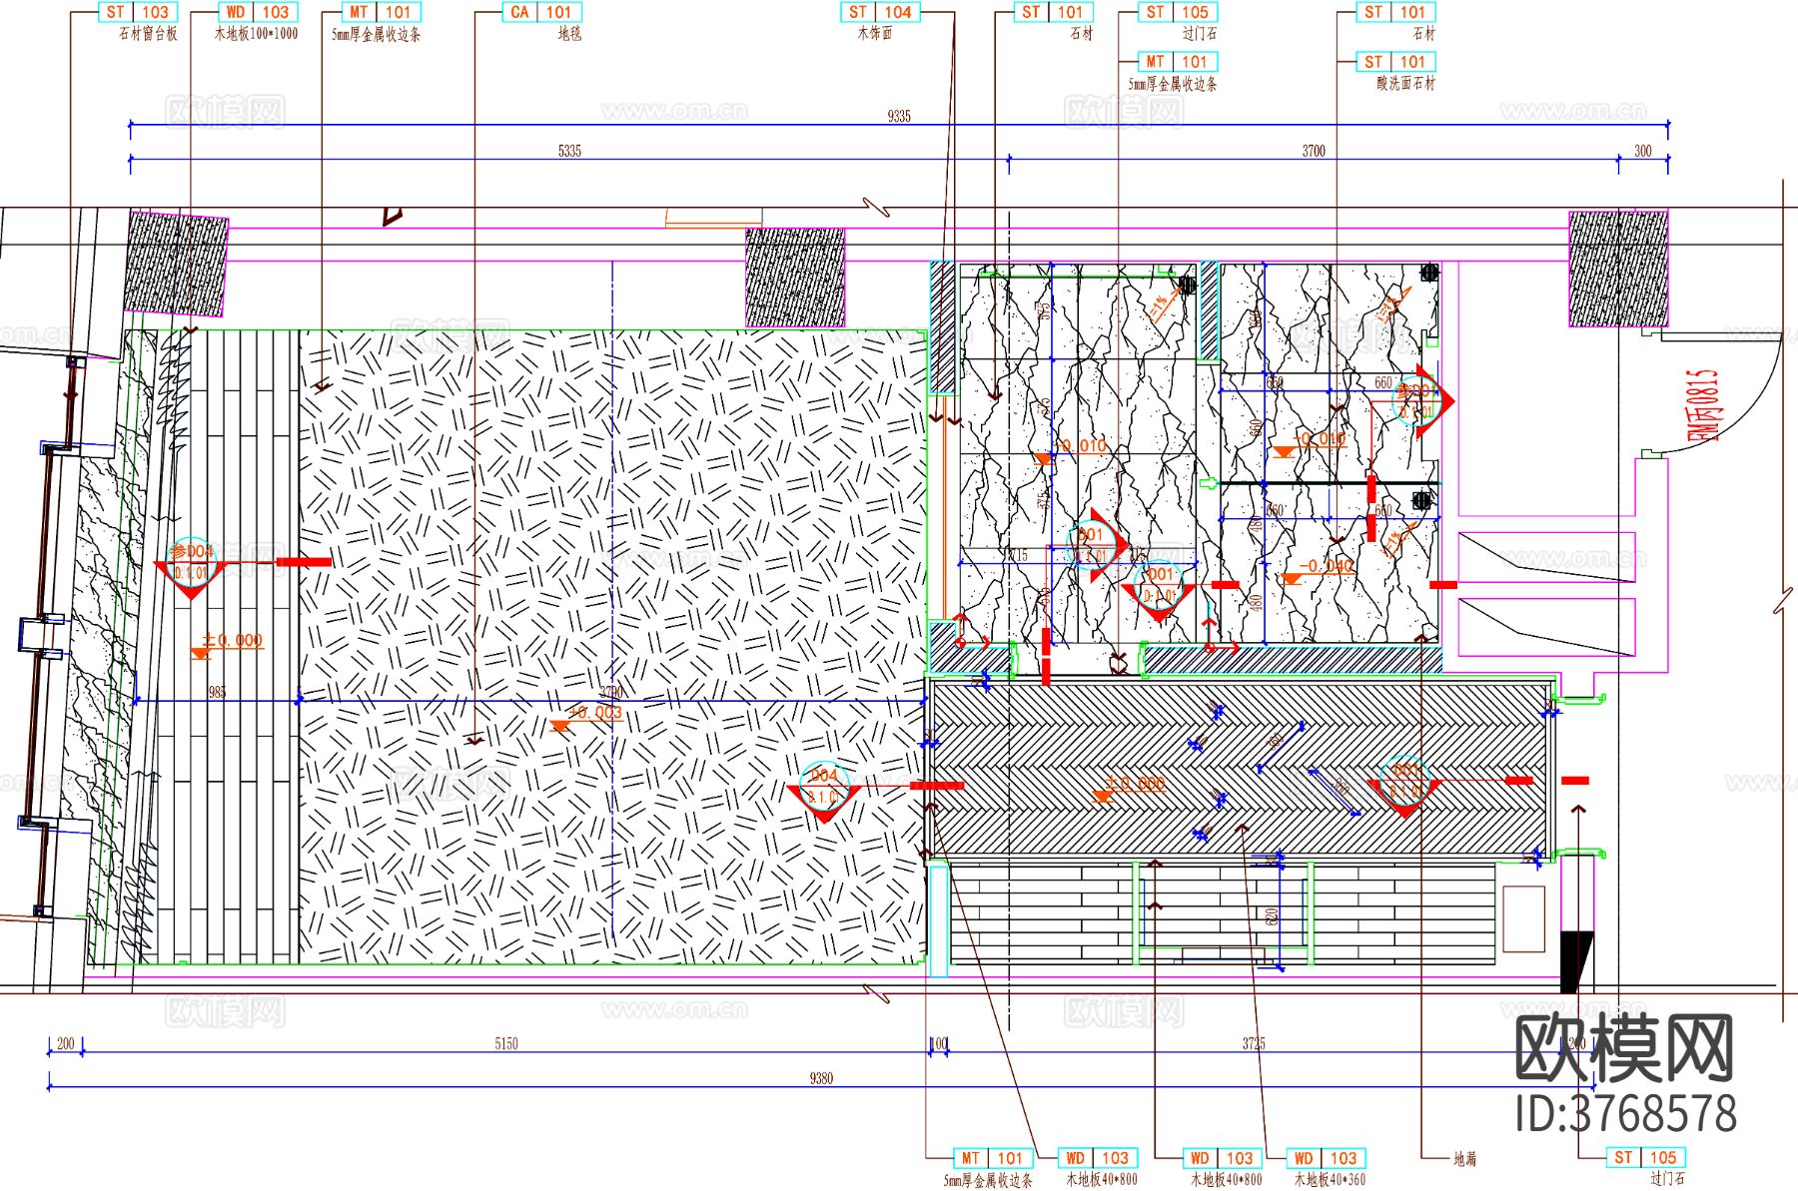Viewport: 1798px width, 1191px height.
Task: Select the WD 103 tag above 木地板40*360
Action: 1325,1158
